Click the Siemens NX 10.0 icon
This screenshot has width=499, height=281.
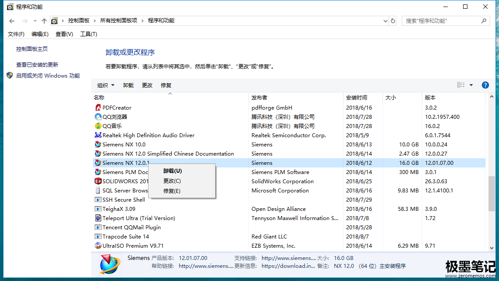pyautogui.click(x=98, y=145)
